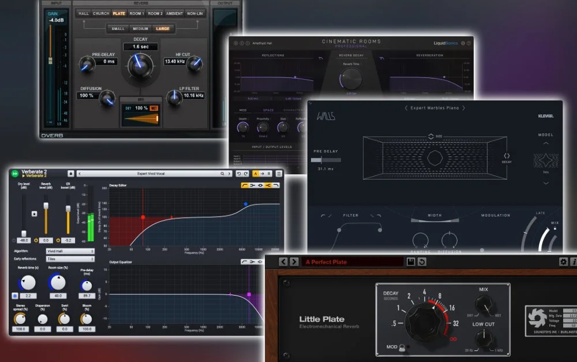Select the MOD tab in Cinematic Rooms
This screenshot has height=362, width=577.
pyautogui.click(x=243, y=110)
